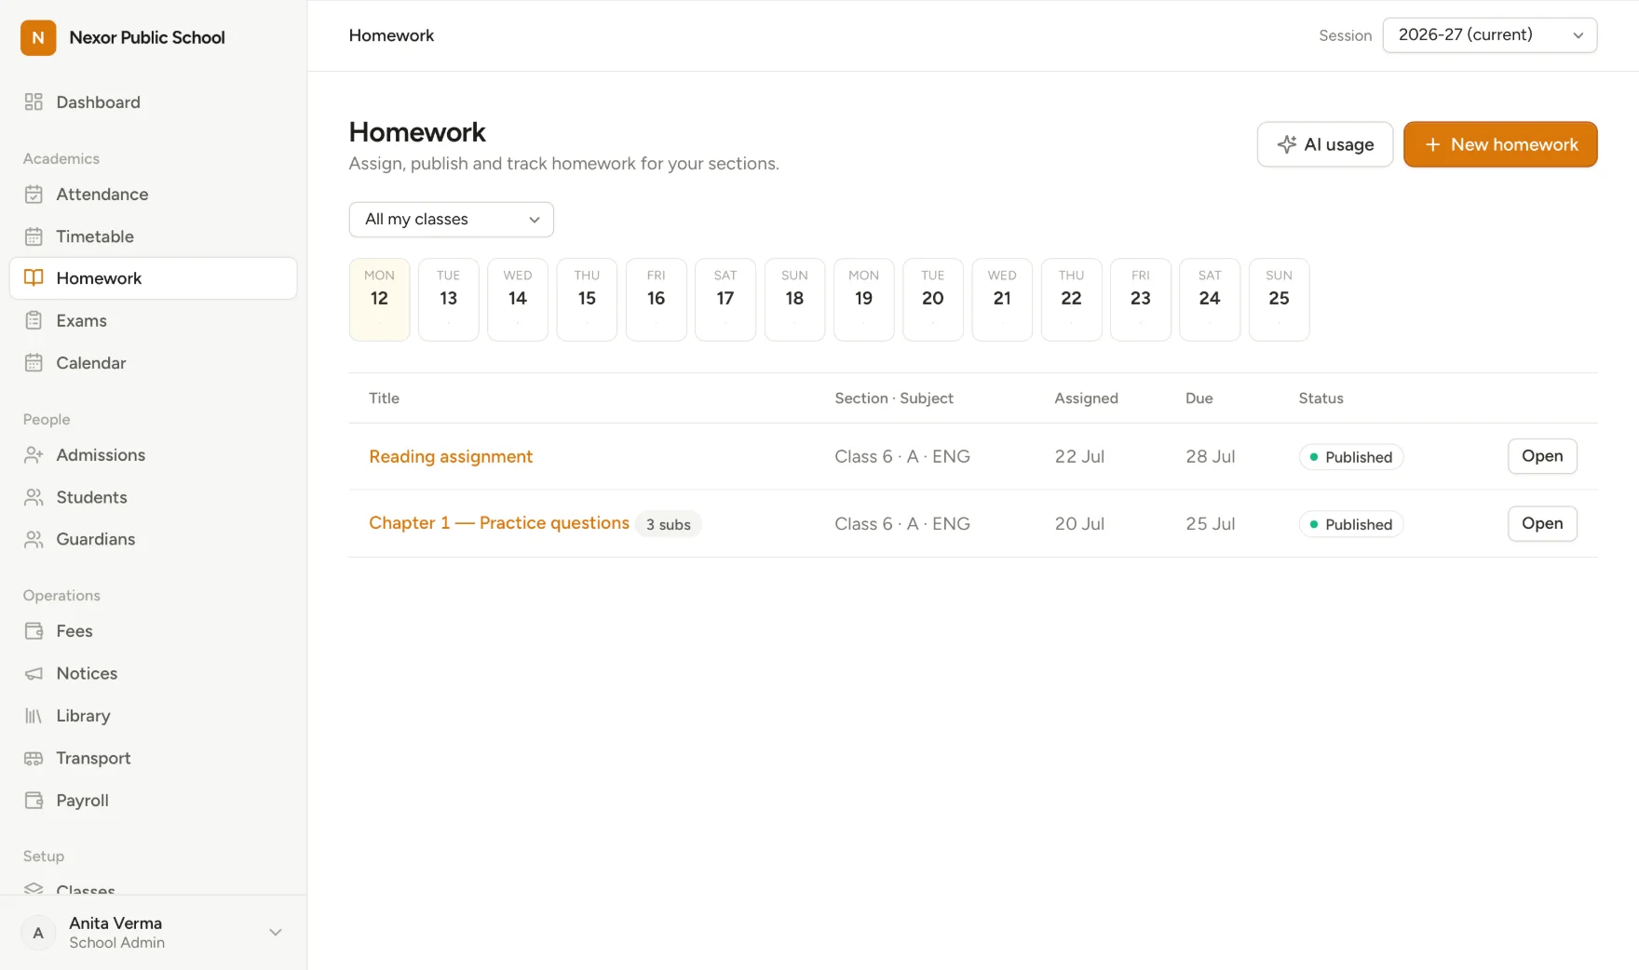The height and width of the screenshot is (970, 1639).
Task: Open the Exams menu item
Action: click(154, 320)
